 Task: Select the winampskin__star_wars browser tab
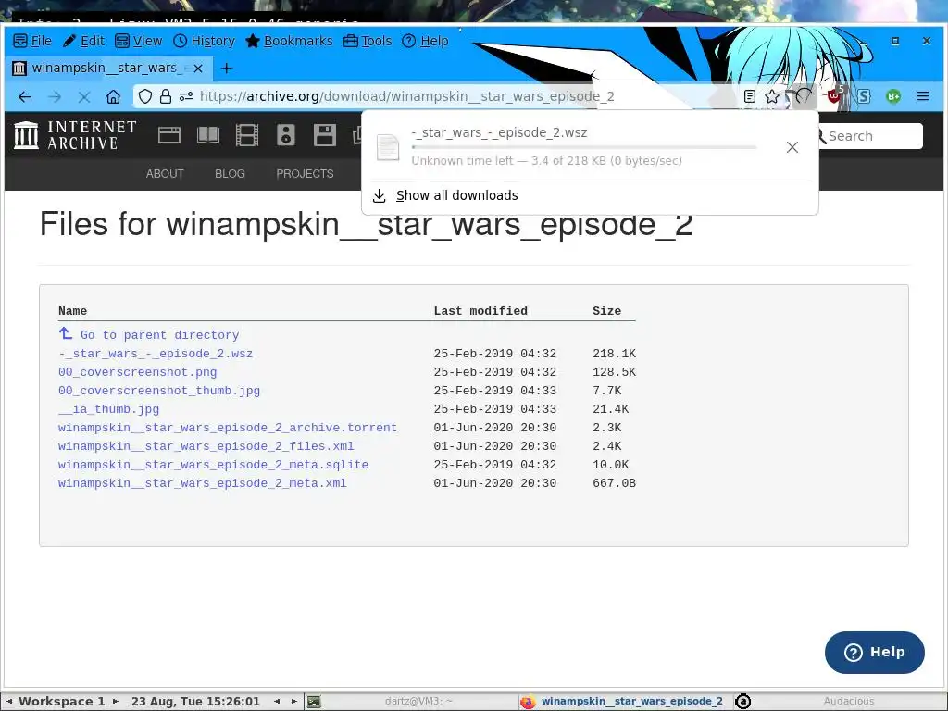tap(109, 68)
